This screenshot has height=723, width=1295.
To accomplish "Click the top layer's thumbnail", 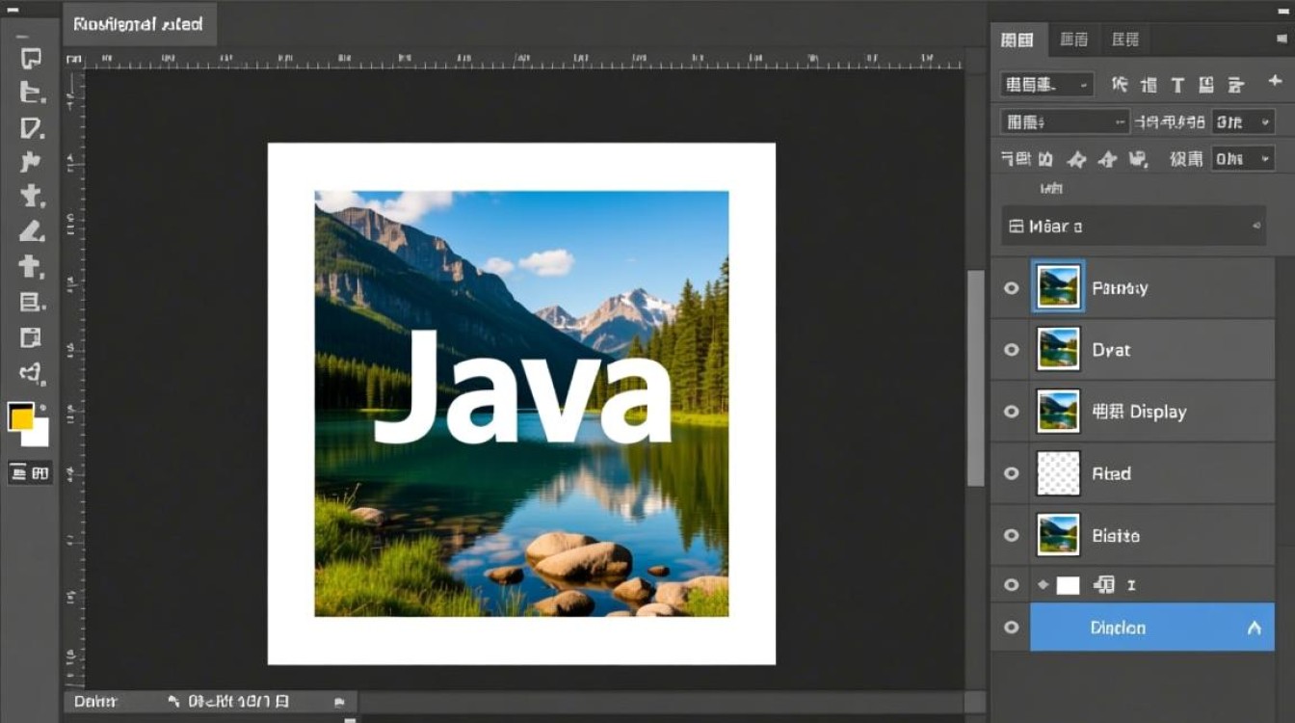I will pyautogui.click(x=1058, y=287).
